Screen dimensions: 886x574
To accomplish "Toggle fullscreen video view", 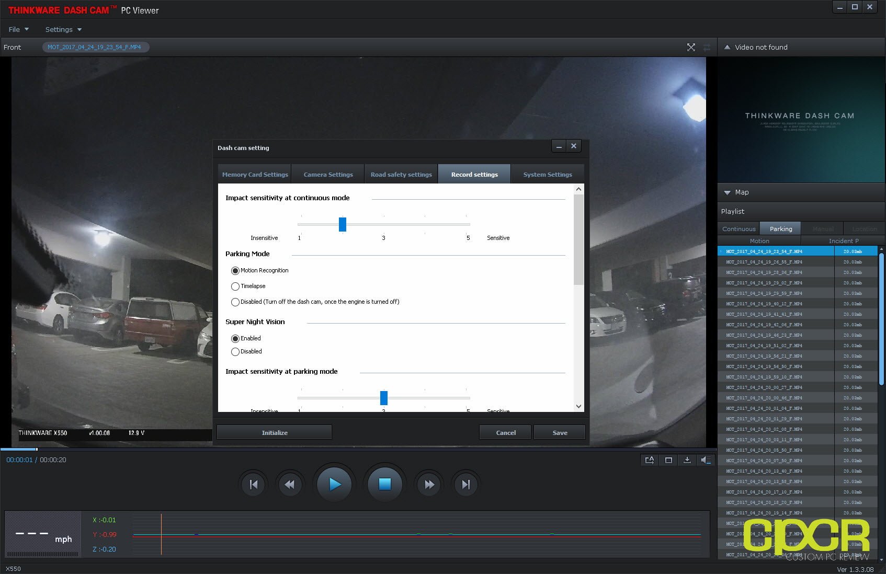I will pos(691,47).
